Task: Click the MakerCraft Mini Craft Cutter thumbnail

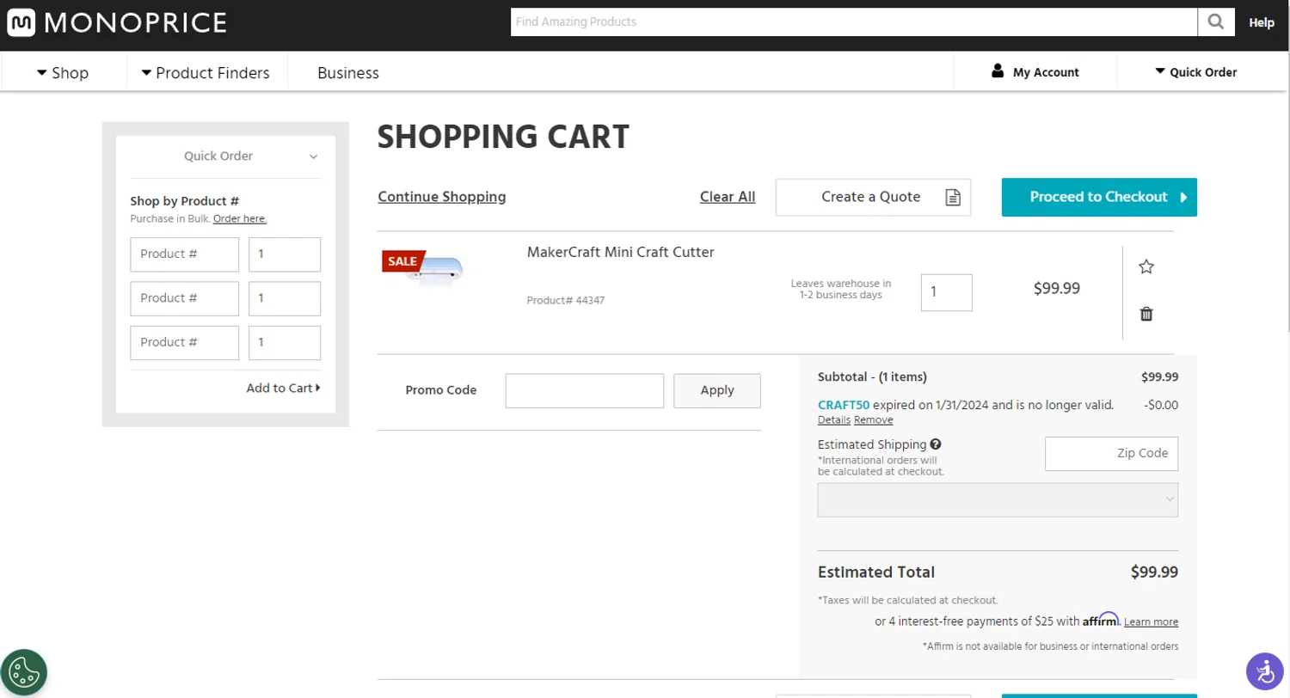Action: tap(422, 269)
